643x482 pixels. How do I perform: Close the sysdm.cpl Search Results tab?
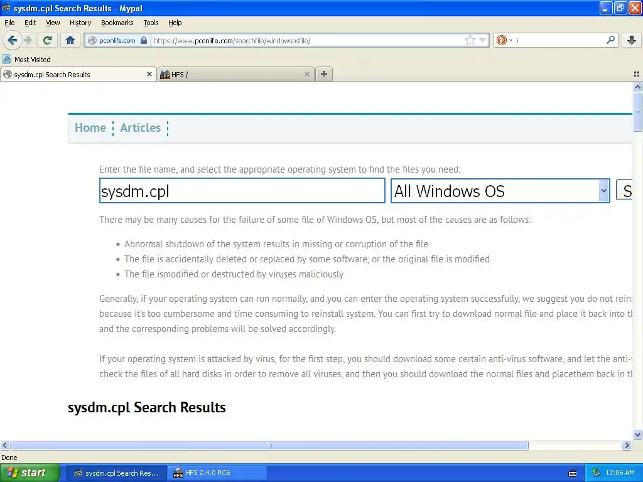pos(149,74)
